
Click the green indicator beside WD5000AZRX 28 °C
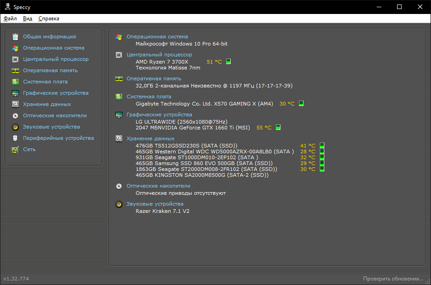coord(322,151)
